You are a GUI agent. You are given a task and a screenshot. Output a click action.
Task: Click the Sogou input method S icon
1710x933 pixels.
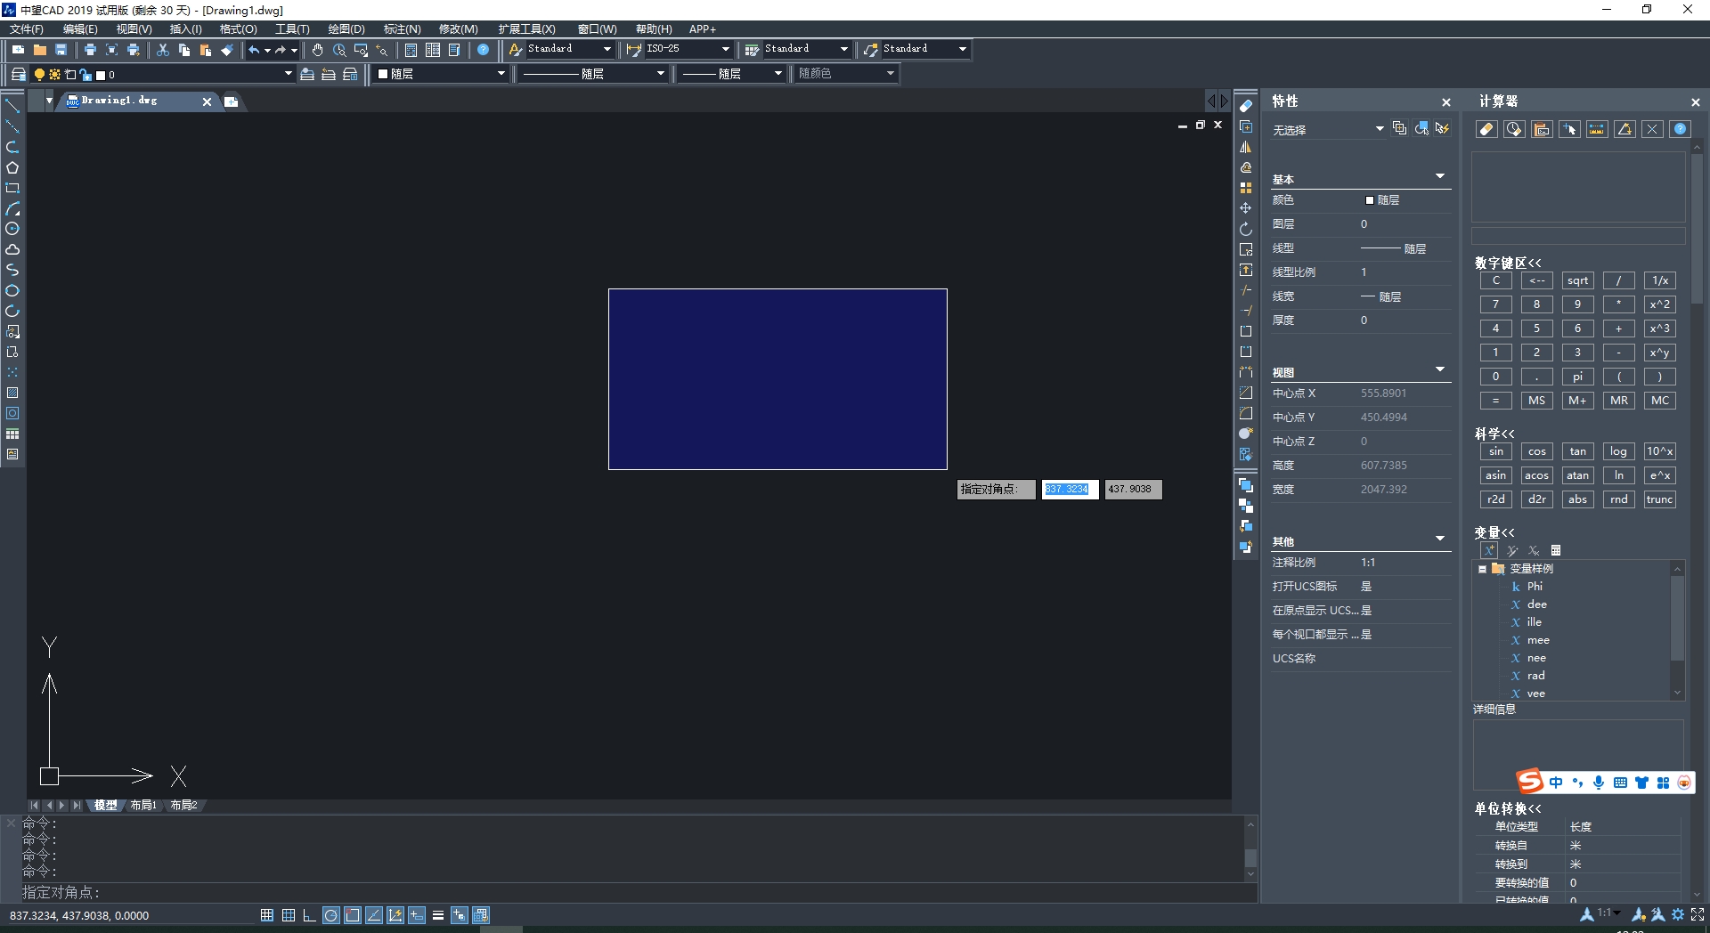tap(1530, 782)
